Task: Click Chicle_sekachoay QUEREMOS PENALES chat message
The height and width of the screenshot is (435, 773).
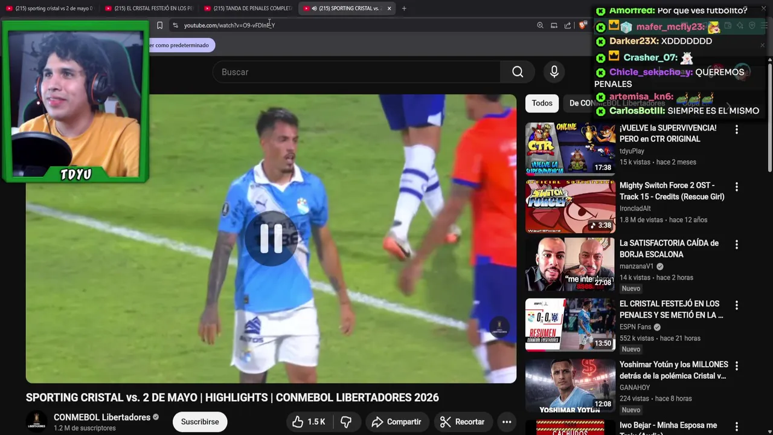Action: pyautogui.click(x=670, y=78)
